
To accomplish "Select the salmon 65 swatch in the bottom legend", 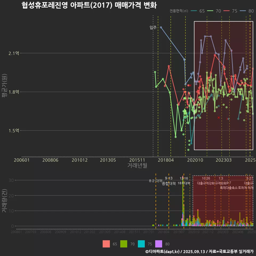I will (106, 244).
